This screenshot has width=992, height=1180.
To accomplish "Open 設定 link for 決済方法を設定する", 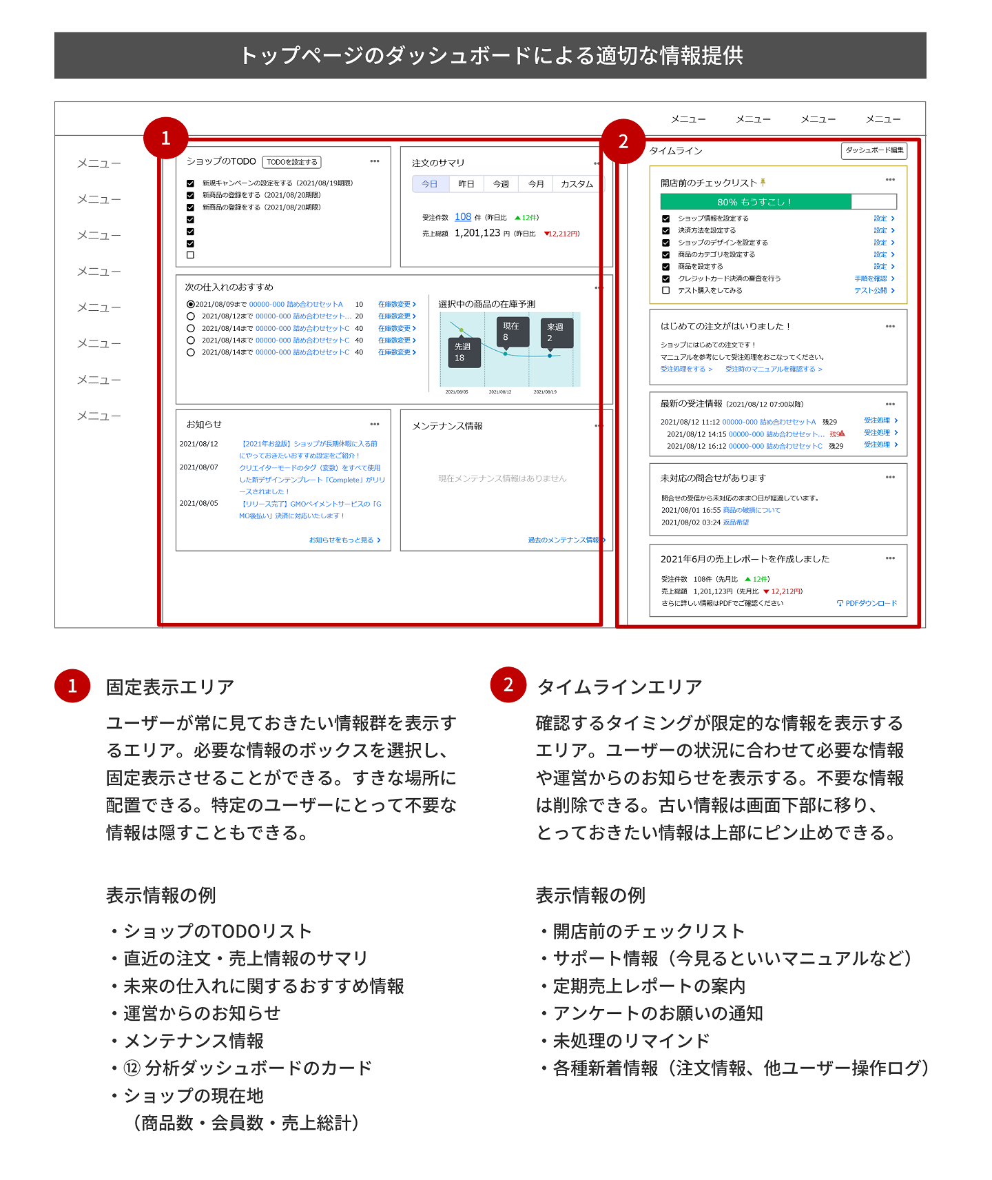I will 885,230.
